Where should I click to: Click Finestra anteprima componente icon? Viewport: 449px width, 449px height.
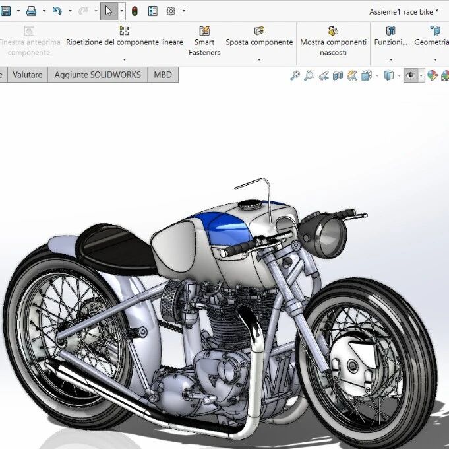[29, 30]
